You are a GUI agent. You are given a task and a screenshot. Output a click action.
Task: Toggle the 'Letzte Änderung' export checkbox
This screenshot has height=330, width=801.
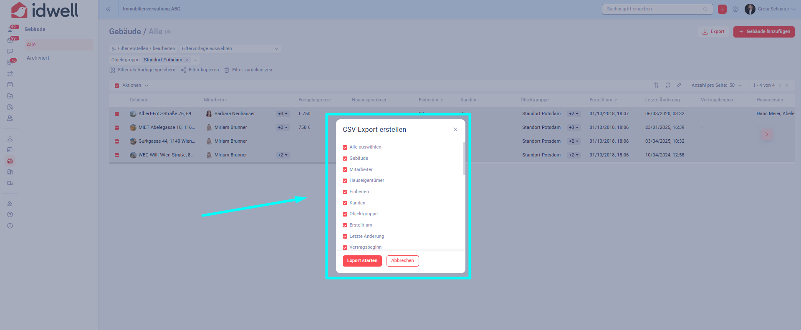click(345, 237)
